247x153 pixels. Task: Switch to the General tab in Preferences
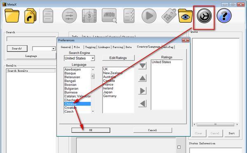(66, 47)
